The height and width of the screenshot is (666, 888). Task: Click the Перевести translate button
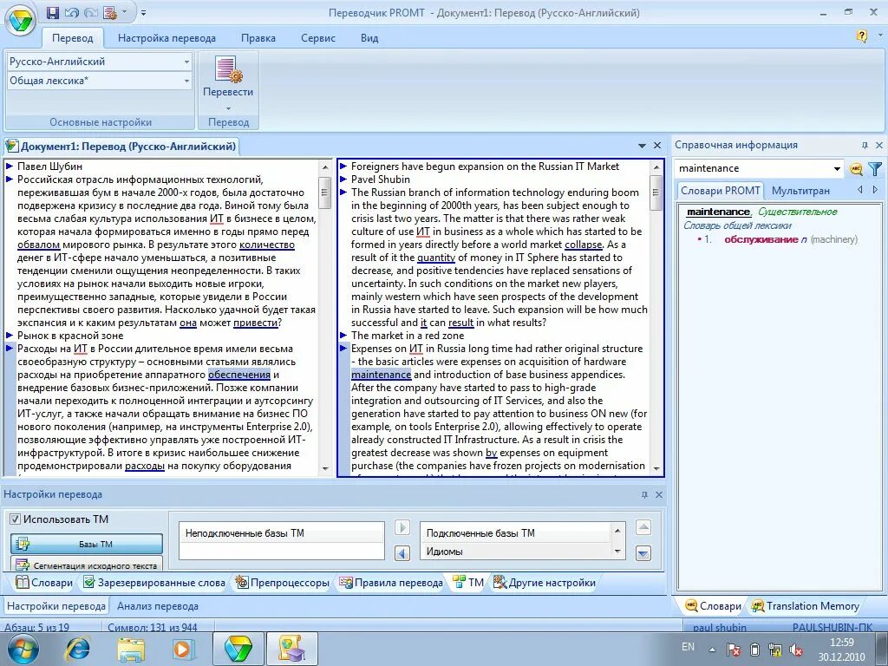(228, 77)
